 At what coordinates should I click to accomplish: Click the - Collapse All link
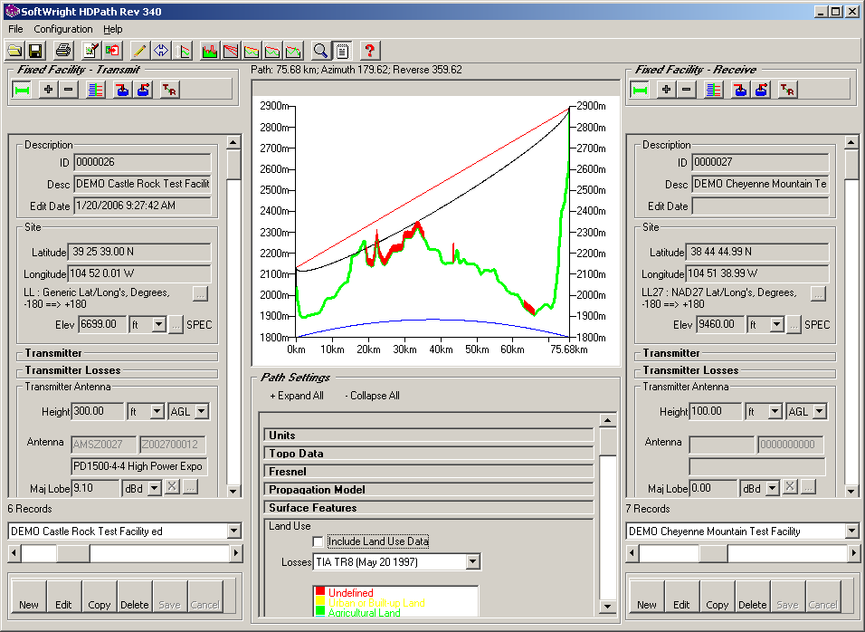(372, 396)
